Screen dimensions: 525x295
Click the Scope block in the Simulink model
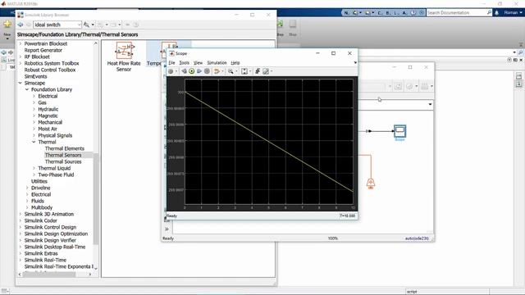pos(399,131)
